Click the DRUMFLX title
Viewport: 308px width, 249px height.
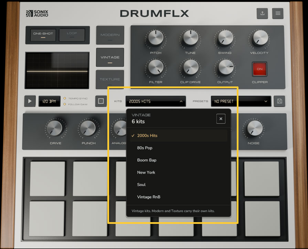[x=155, y=13]
